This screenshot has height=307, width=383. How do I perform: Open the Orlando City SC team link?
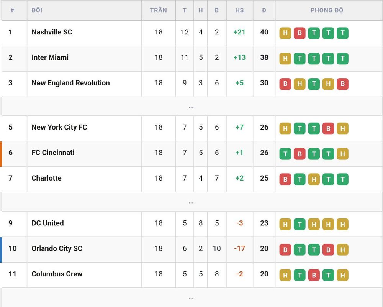click(x=57, y=248)
